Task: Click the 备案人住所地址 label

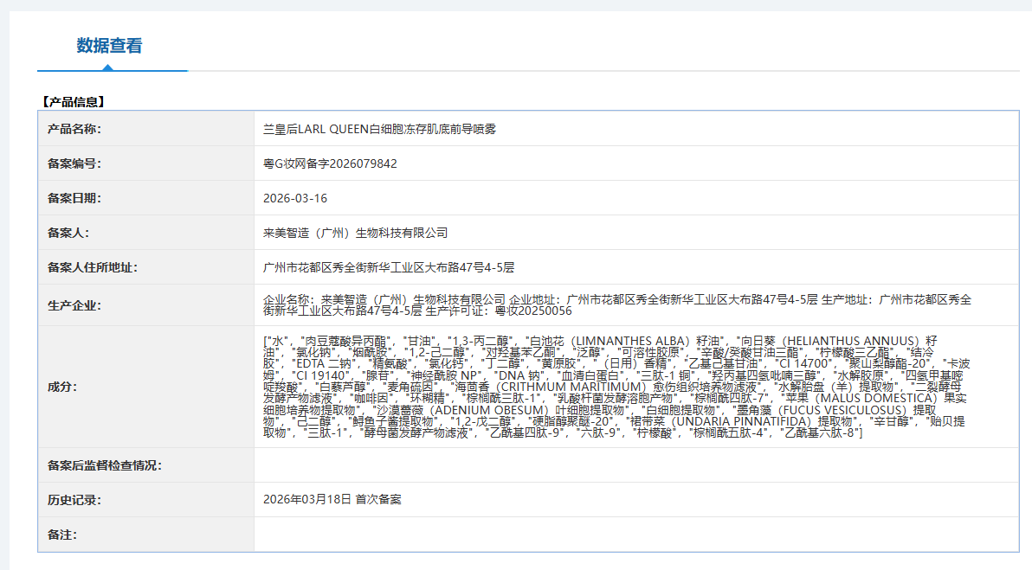Action: click(x=93, y=267)
